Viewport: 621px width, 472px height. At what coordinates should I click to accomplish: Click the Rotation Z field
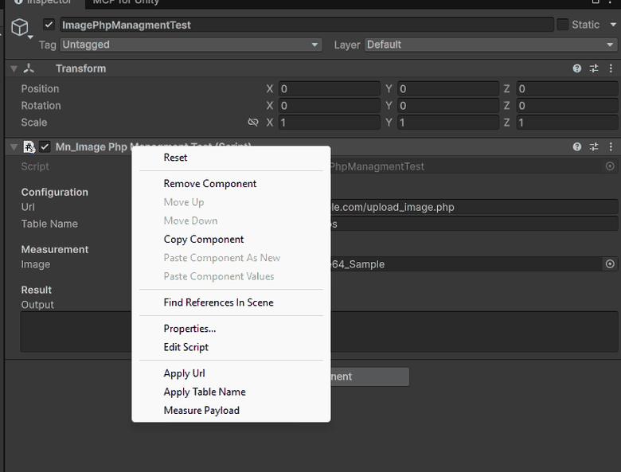(x=568, y=106)
